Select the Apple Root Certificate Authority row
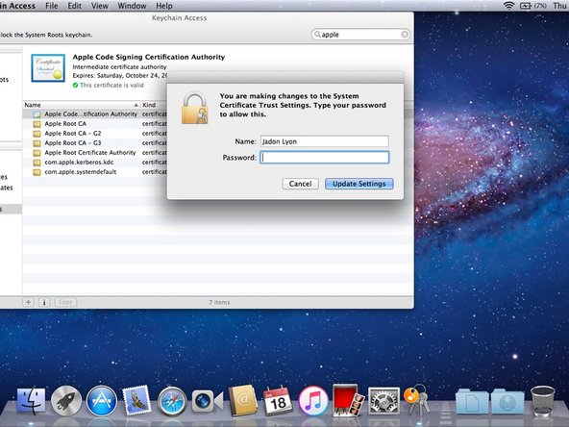 [x=95, y=153]
